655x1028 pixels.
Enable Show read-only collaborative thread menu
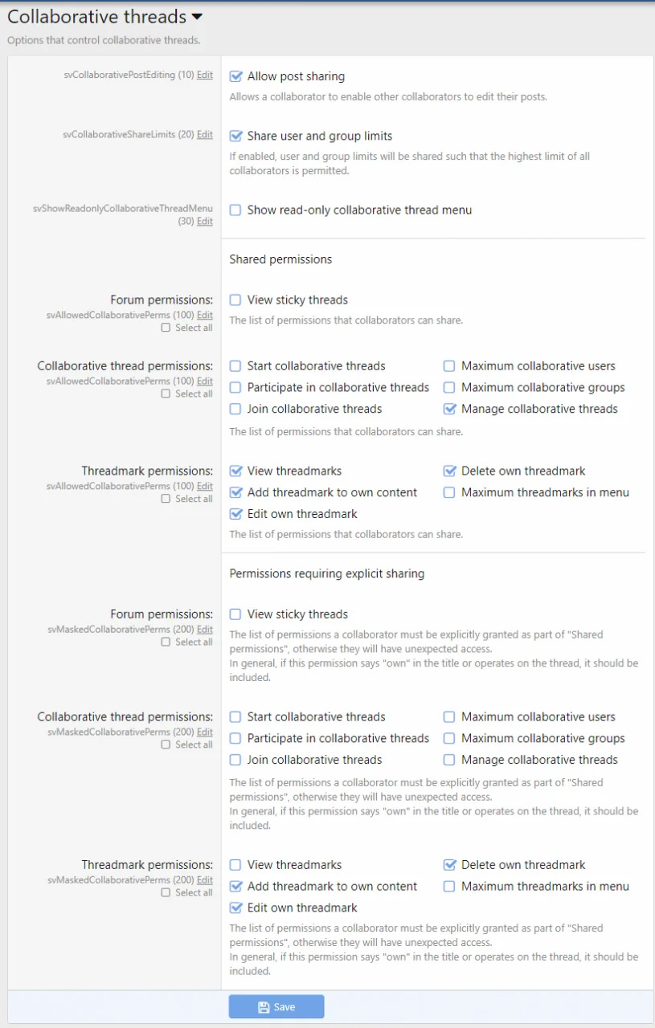click(235, 210)
